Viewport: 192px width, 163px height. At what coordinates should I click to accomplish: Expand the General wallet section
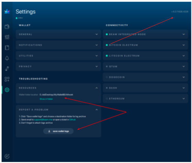59,34
